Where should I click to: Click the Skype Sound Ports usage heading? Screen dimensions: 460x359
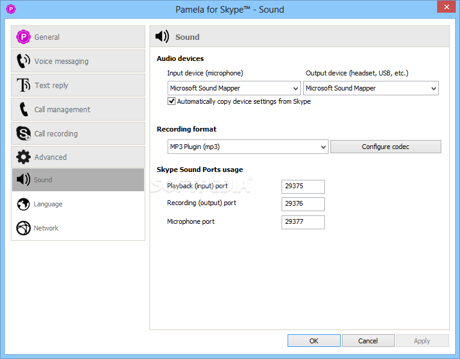200,170
